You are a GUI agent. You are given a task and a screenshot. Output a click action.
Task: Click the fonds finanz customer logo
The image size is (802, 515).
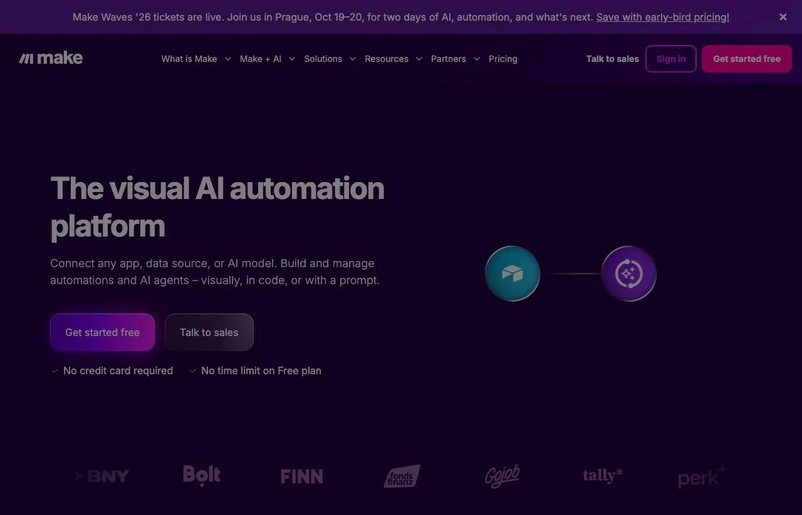(x=402, y=476)
